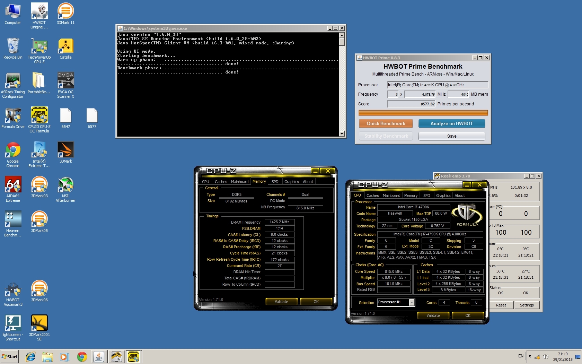The image size is (582, 364).
Task: Click the HWBOT Prime orange progress bar
Action: click(423, 113)
